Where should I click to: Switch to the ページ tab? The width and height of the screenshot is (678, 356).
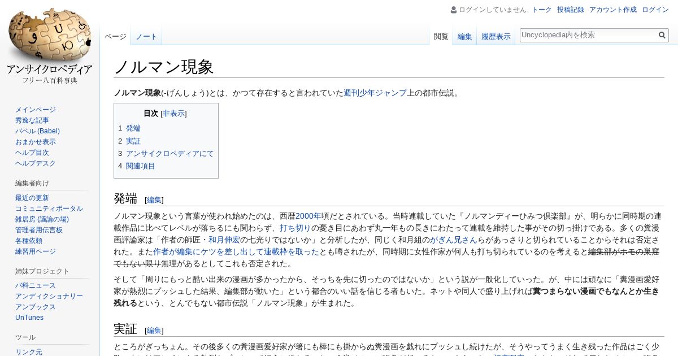[115, 37]
